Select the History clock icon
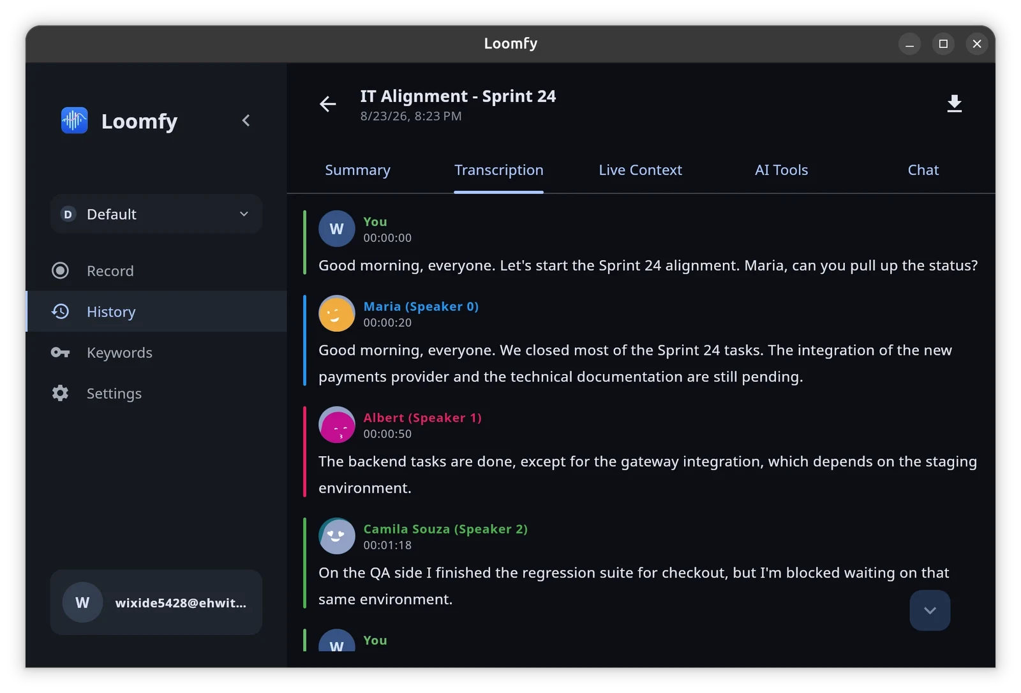Image resolution: width=1021 pixels, height=693 pixels. pos(60,311)
